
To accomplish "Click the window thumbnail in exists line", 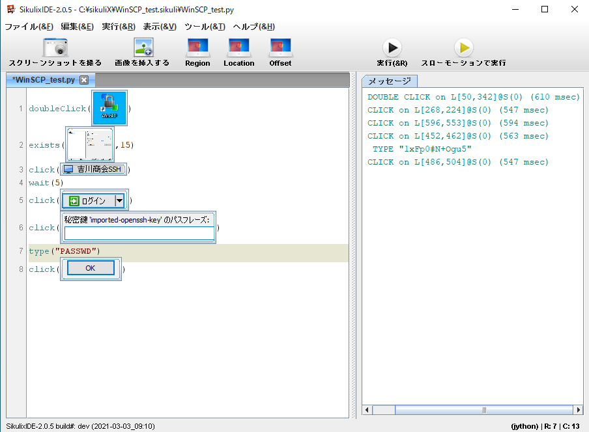I will [x=90, y=144].
